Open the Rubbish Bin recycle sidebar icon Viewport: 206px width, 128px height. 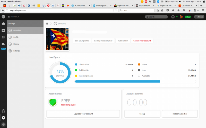pos(3,111)
